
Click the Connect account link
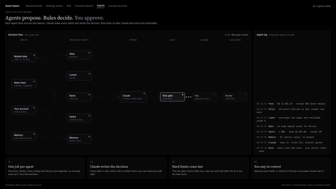click(118, 6)
